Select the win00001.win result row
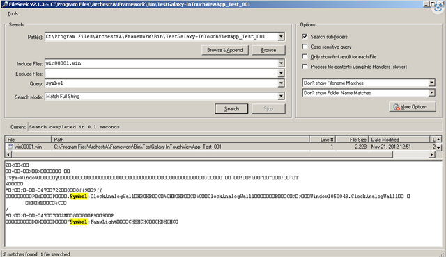This screenshot has width=446, height=257. pos(220,147)
